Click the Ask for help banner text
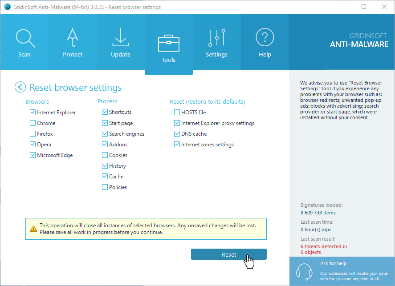Viewport: 395px width, 286px height. [333, 264]
